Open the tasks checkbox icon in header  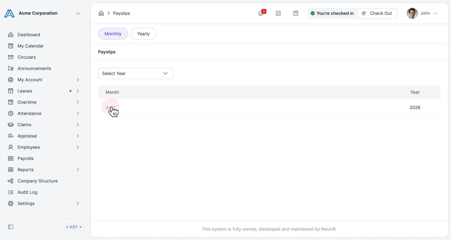(278, 13)
